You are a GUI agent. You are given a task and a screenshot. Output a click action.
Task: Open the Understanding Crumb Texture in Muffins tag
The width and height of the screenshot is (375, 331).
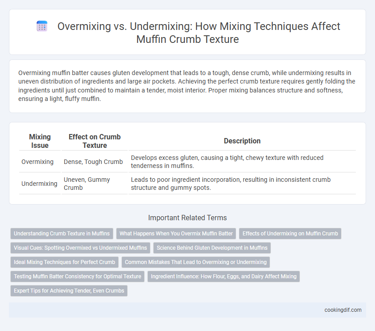tap(62, 234)
